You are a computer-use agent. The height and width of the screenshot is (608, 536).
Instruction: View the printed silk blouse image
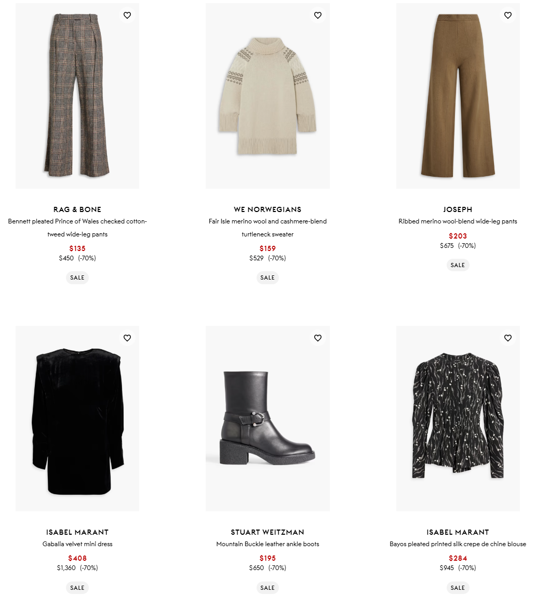[x=458, y=418]
